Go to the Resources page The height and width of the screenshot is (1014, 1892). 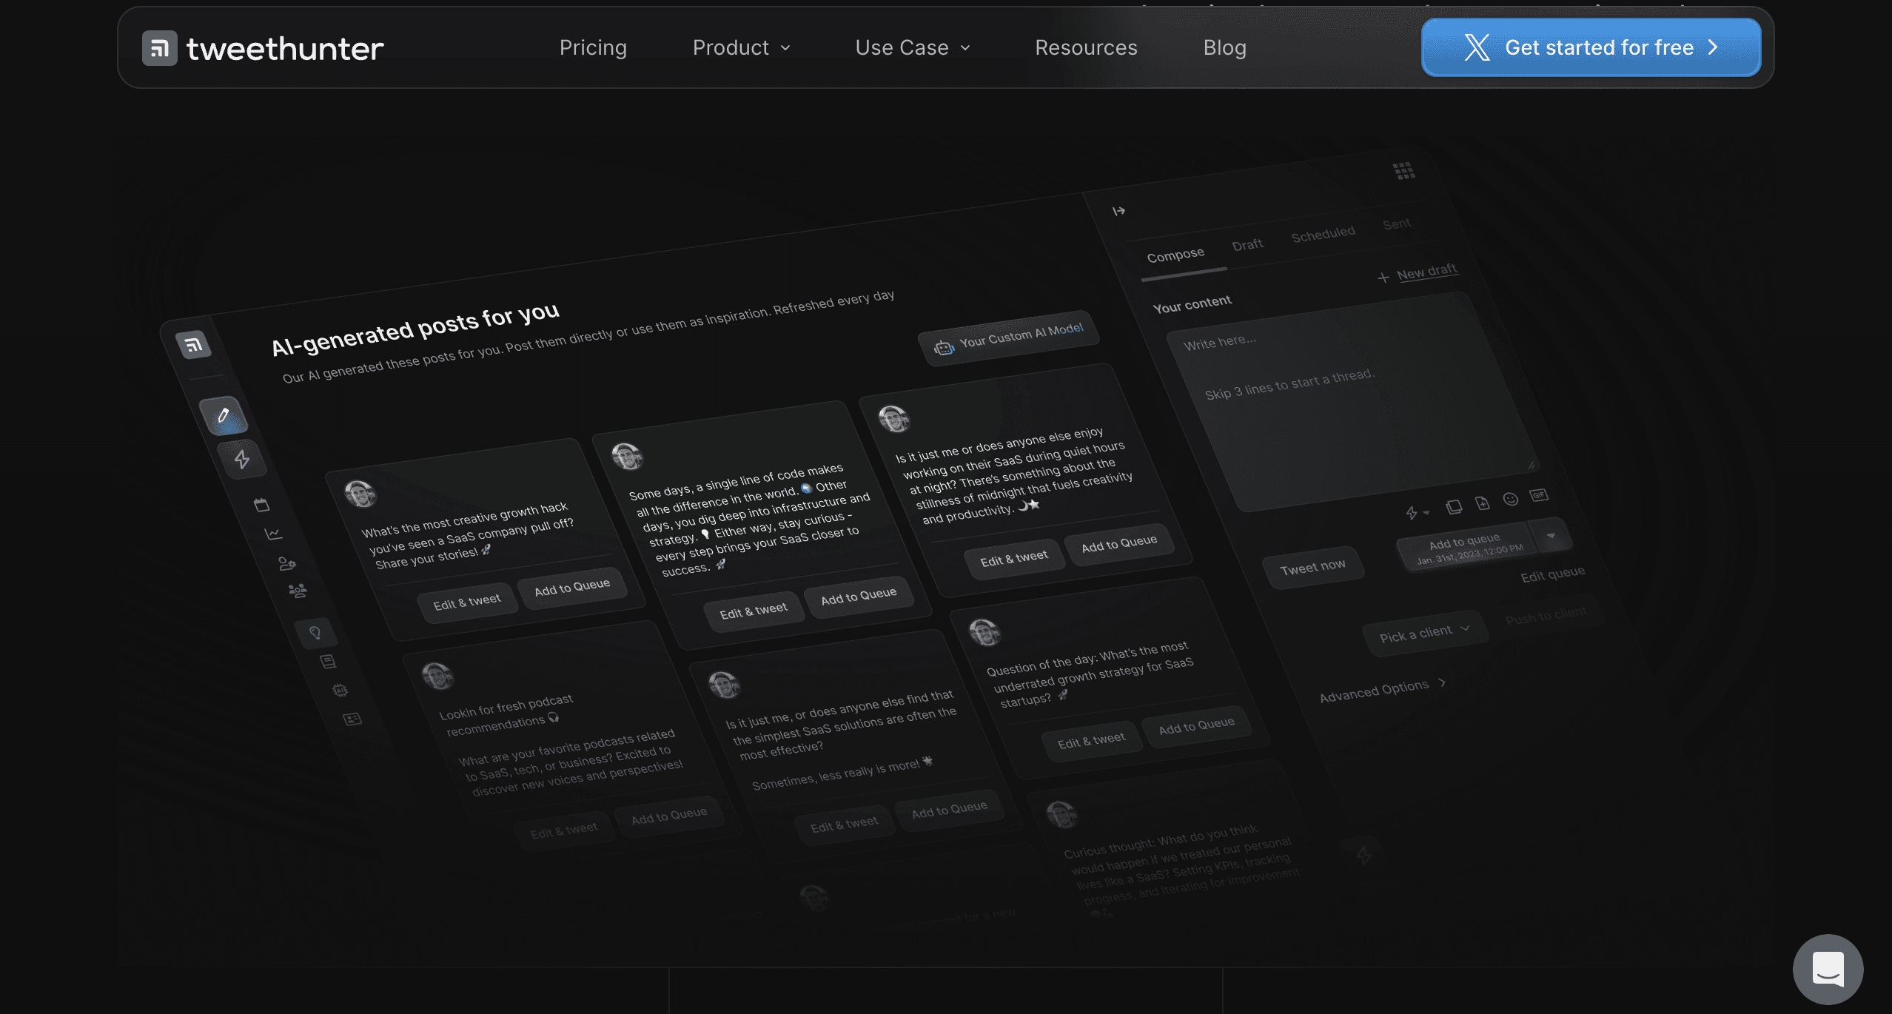(1086, 47)
